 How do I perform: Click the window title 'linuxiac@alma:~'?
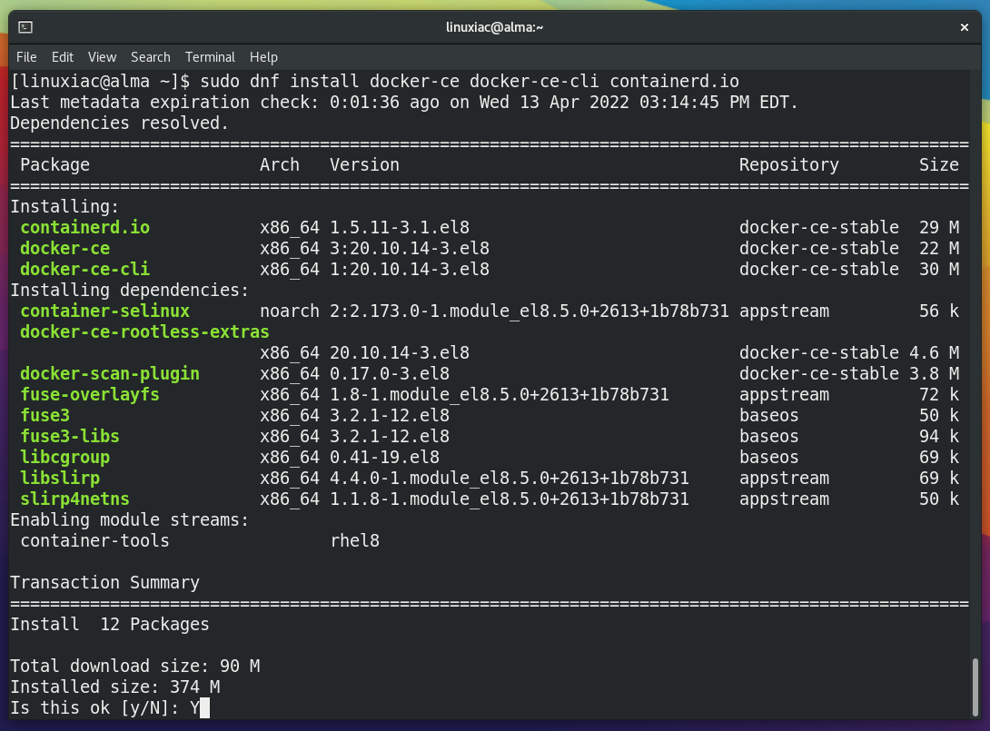tap(494, 27)
